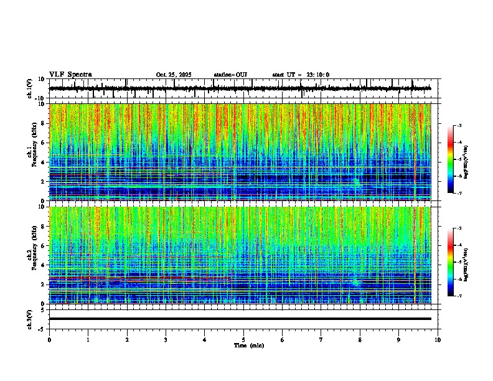
Task: Click the "6" minute tick on the time axis
Action: point(283,340)
